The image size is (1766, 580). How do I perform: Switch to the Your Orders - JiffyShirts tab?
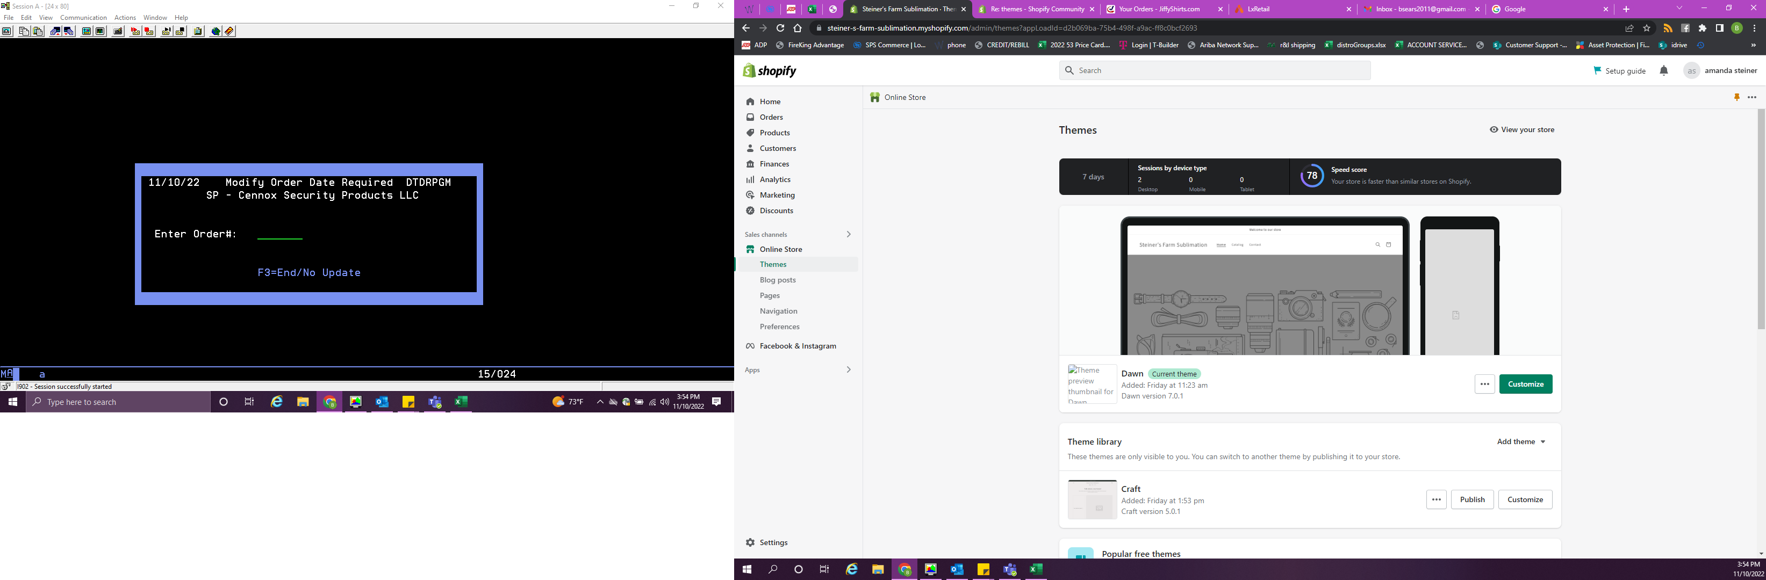click(1159, 9)
